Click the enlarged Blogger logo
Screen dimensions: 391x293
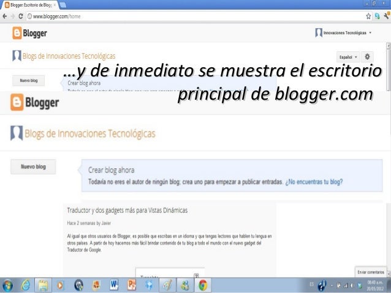pyautogui.click(x=35, y=102)
